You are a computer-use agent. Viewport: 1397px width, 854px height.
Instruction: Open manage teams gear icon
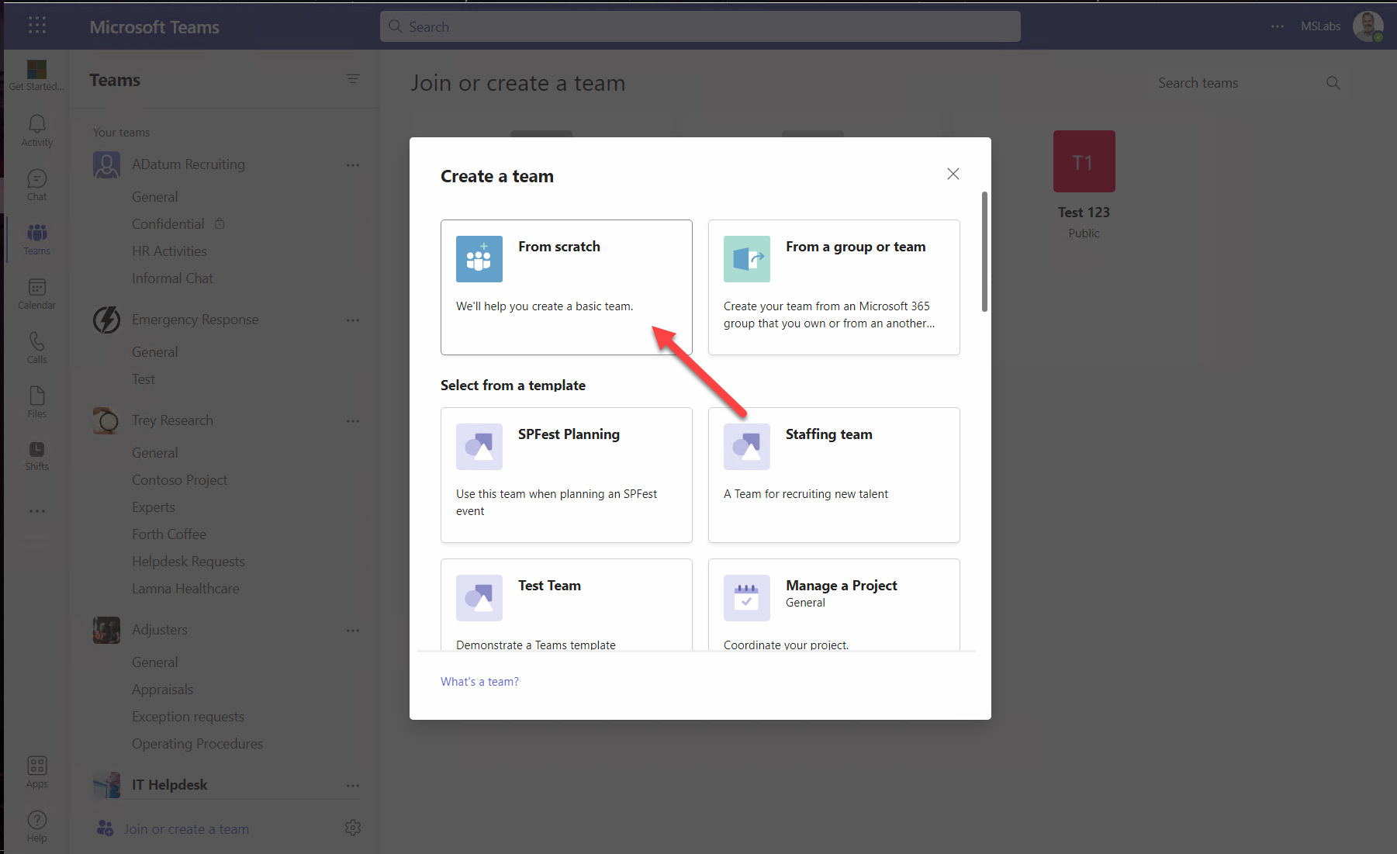(353, 828)
